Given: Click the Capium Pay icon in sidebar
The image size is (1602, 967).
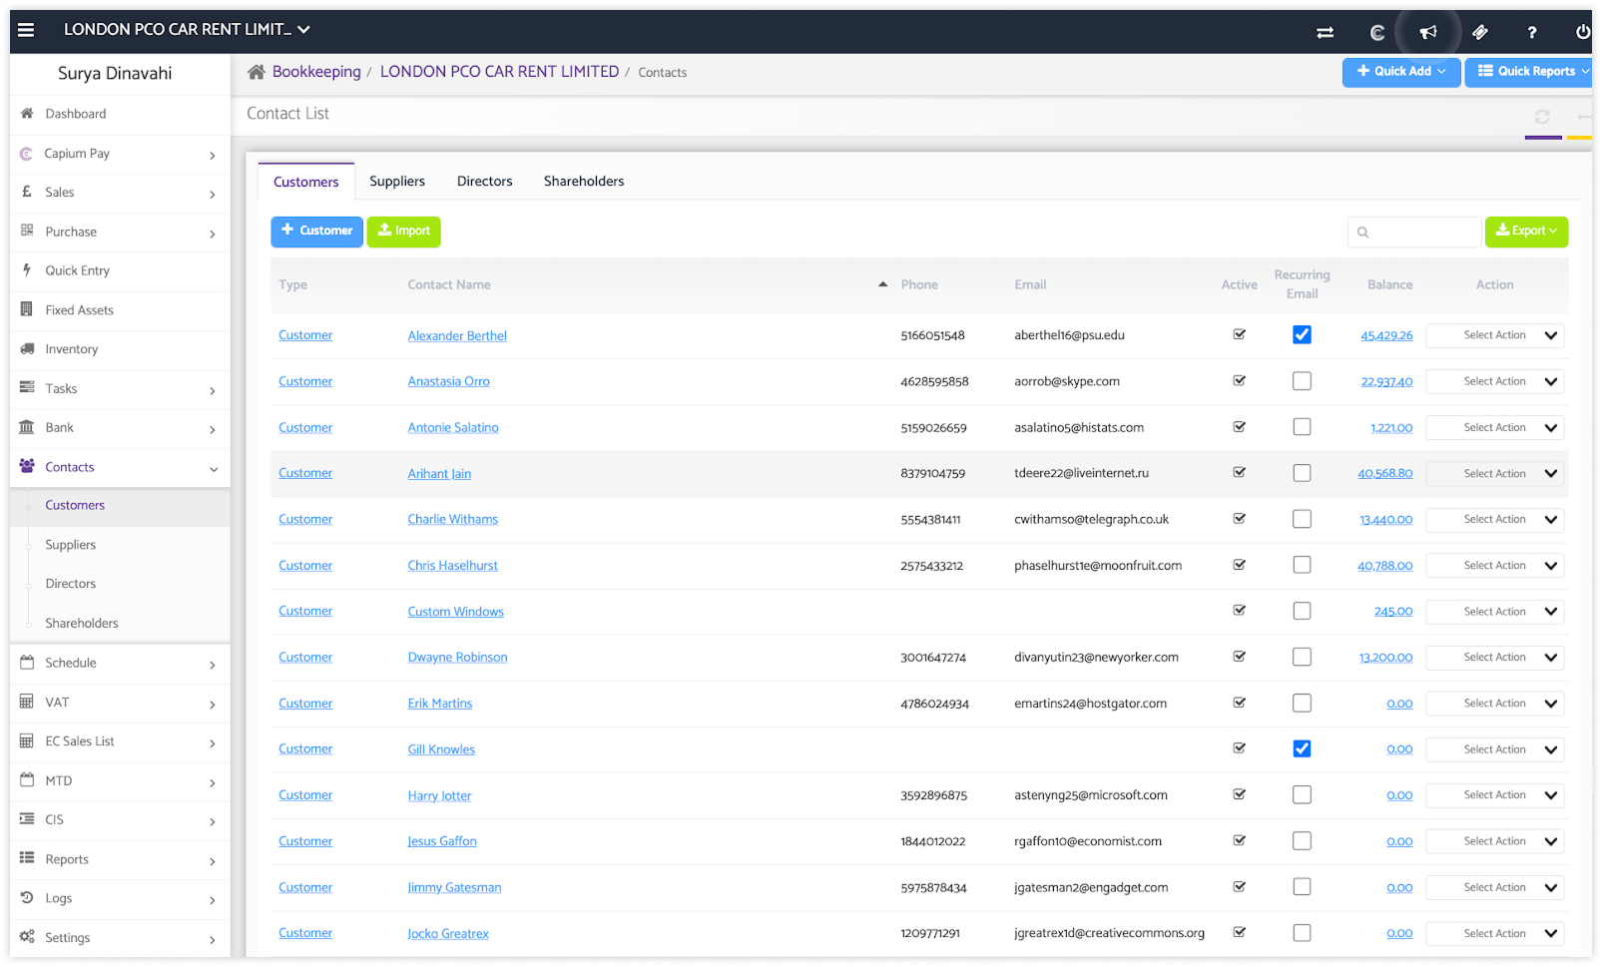Looking at the screenshot, I should [27, 154].
